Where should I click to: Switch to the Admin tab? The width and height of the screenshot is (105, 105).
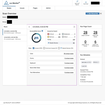click(48, 8)
